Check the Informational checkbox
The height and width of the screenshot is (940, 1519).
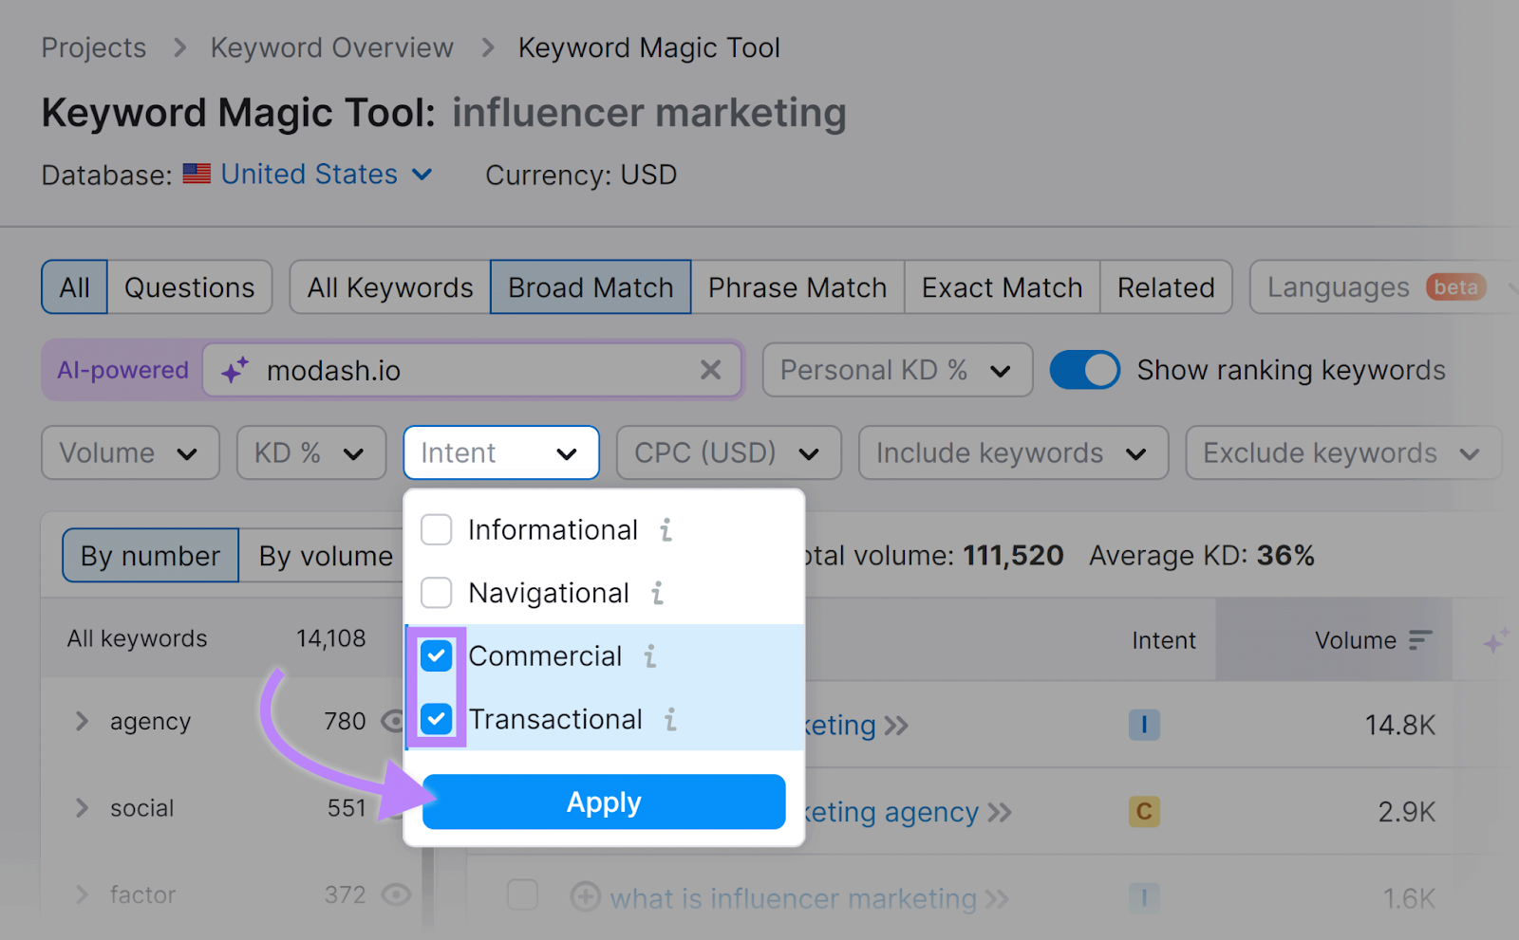click(x=437, y=530)
